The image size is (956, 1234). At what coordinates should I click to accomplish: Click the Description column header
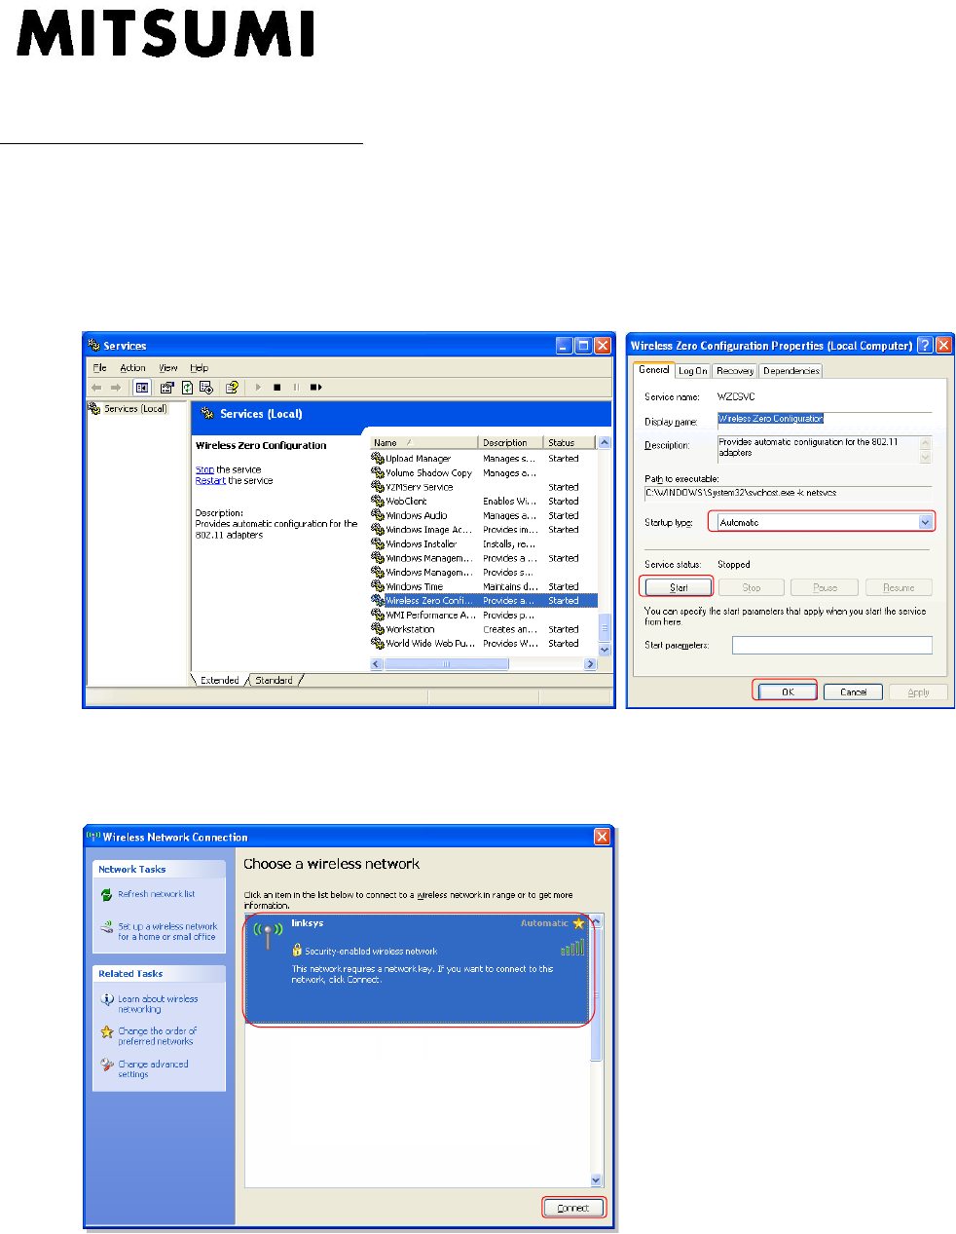pos(511,442)
